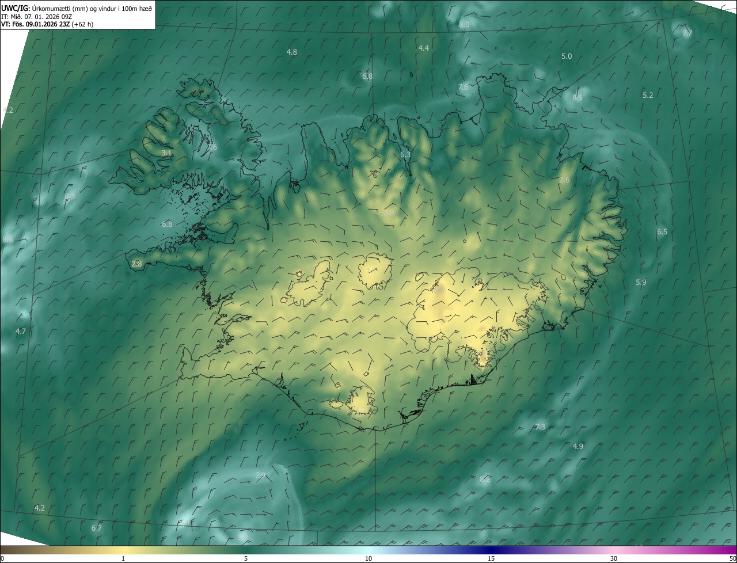The height and width of the screenshot is (563, 737).
Task: Click the 30 tick on the color scale
Action: click(614, 558)
